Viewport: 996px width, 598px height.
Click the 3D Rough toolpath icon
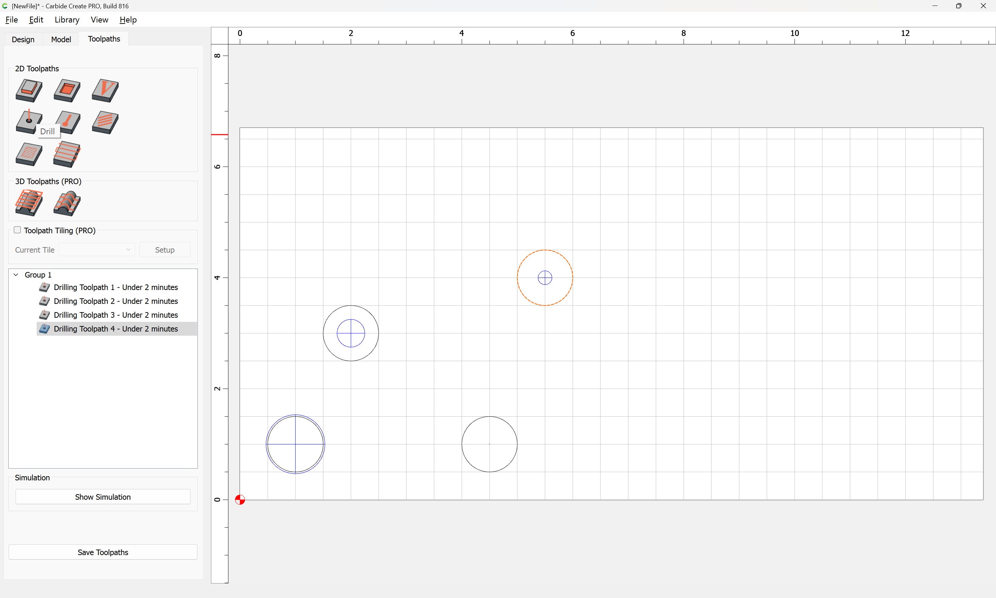click(x=29, y=203)
